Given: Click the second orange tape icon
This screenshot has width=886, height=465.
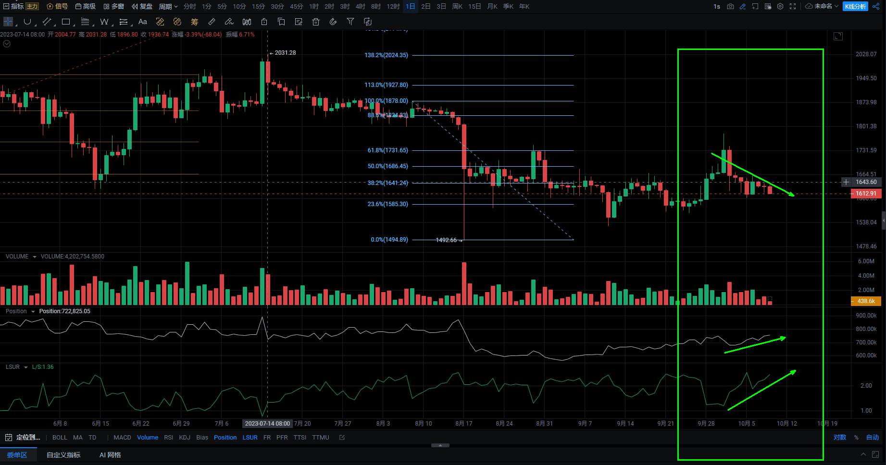Looking at the screenshot, I should (177, 22).
